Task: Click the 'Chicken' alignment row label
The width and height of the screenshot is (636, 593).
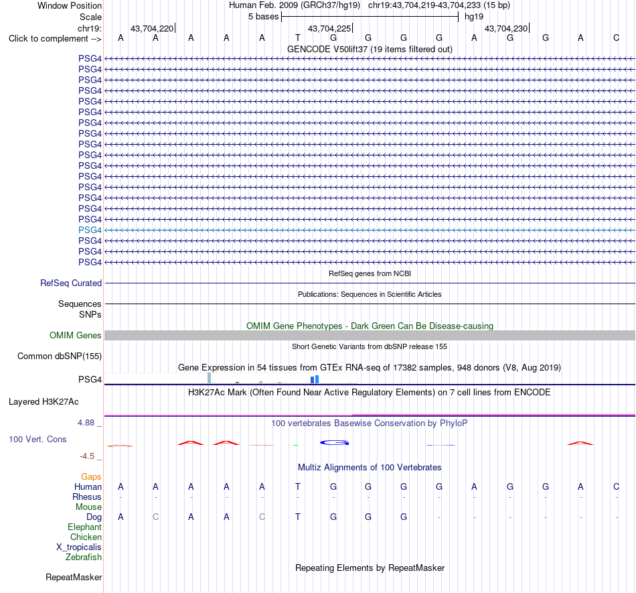Action: click(x=86, y=537)
